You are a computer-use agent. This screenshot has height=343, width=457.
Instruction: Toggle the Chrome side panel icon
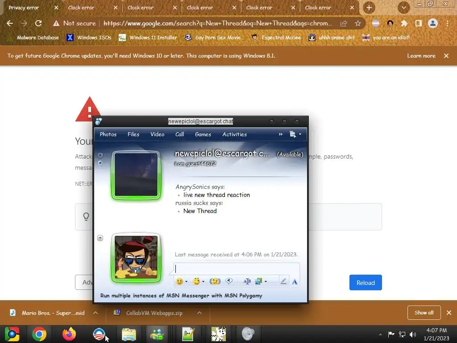(419, 23)
